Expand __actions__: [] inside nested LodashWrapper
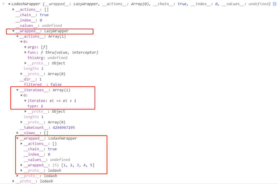 [x=21, y=144]
